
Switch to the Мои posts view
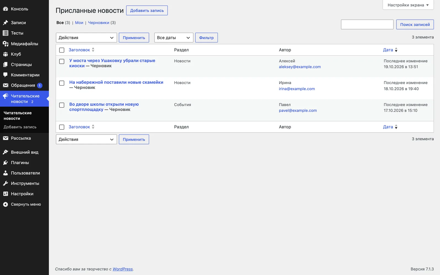pos(79,23)
